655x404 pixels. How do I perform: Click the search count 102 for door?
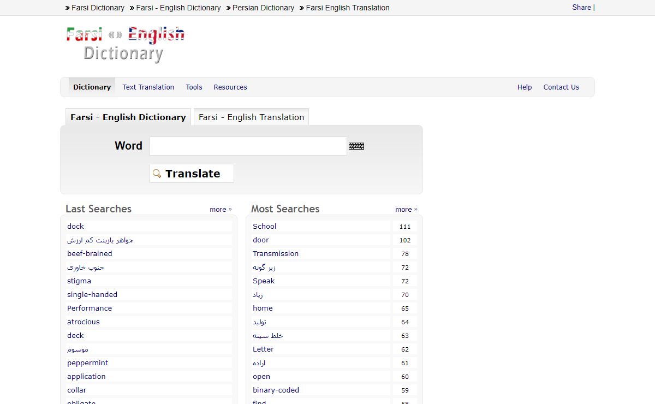click(x=404, y=240)
